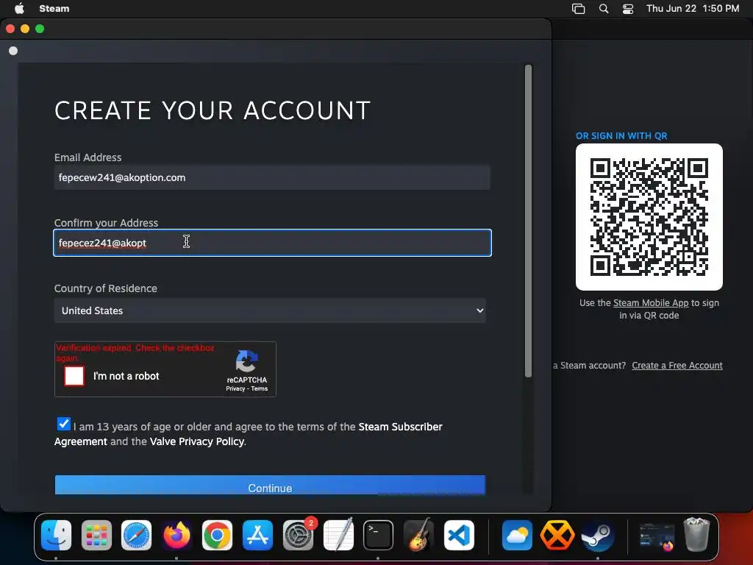Click the Apple menu logo
This screenshot has height=565, width=753.
(19, 8)
